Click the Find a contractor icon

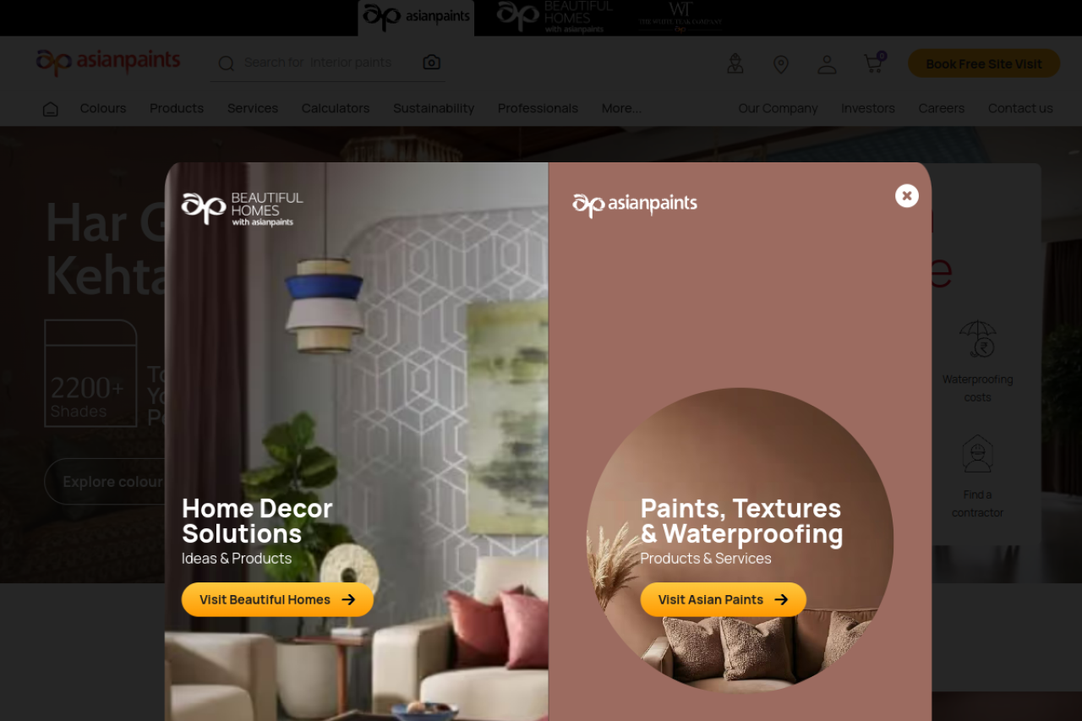[977, 454]
